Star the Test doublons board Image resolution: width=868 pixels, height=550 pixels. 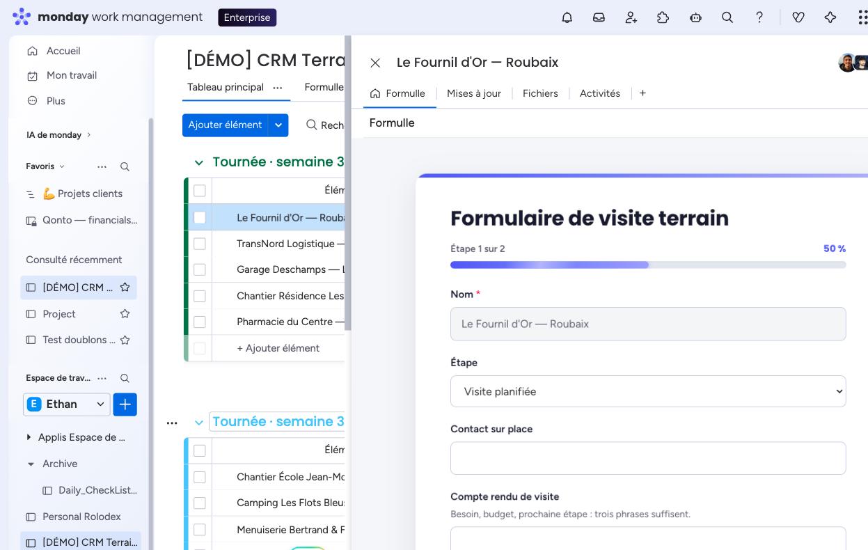click(x=125, y=340)
